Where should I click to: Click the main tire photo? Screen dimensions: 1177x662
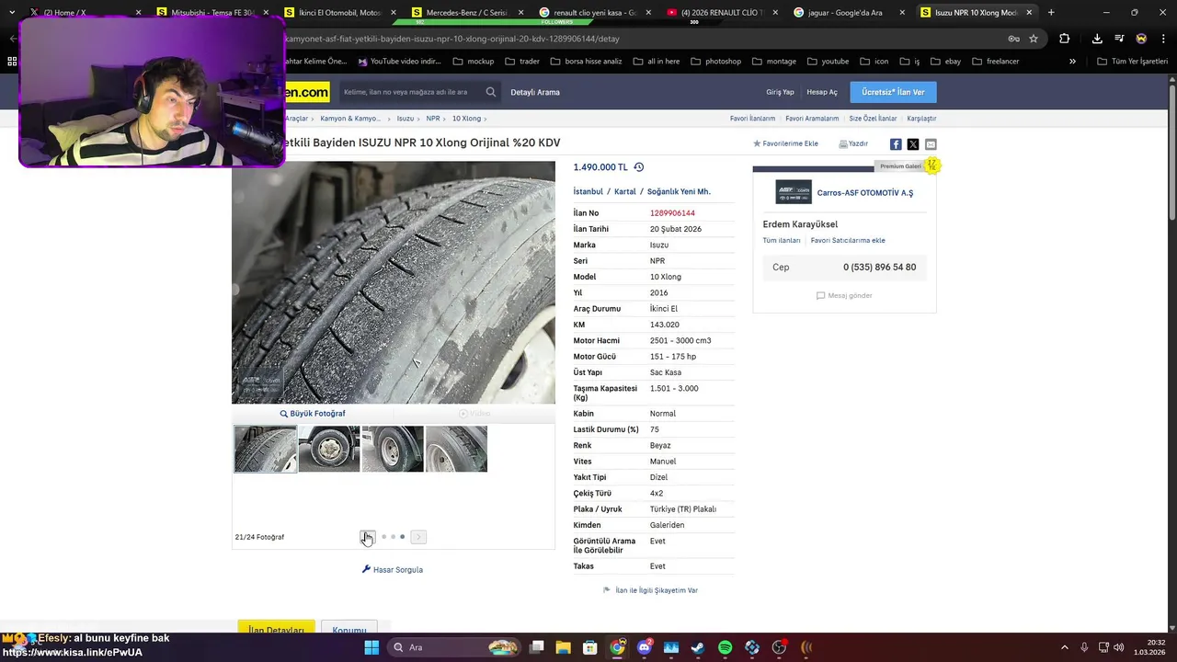click(394, 282)
